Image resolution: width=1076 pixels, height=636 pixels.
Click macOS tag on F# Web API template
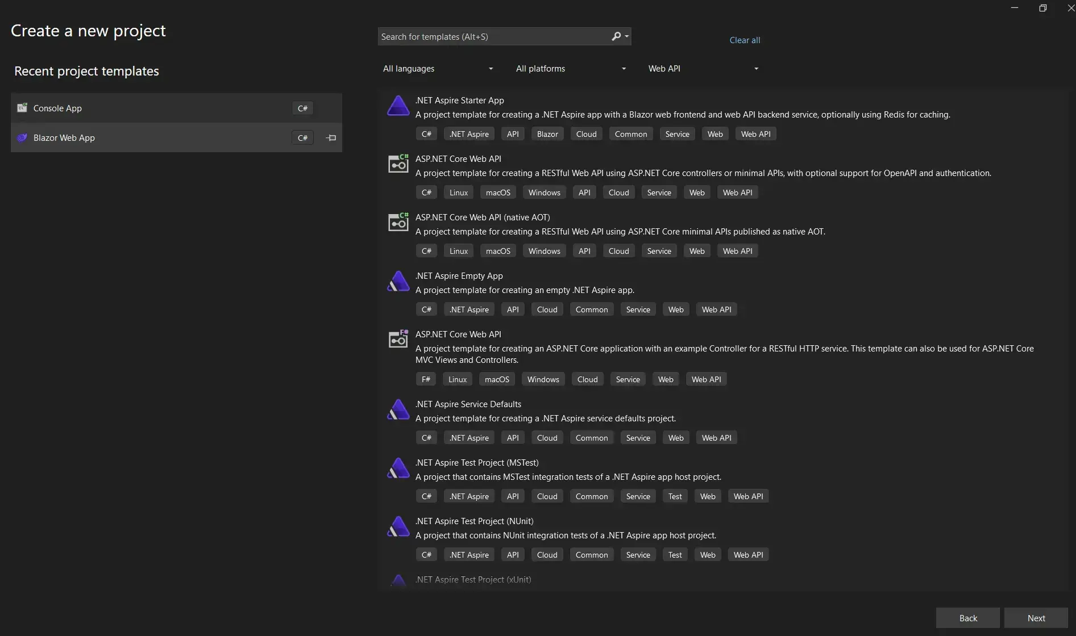tap(497, 379)
